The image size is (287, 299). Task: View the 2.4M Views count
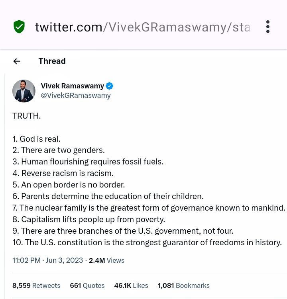pyautogui.click(x=106, y=260)
